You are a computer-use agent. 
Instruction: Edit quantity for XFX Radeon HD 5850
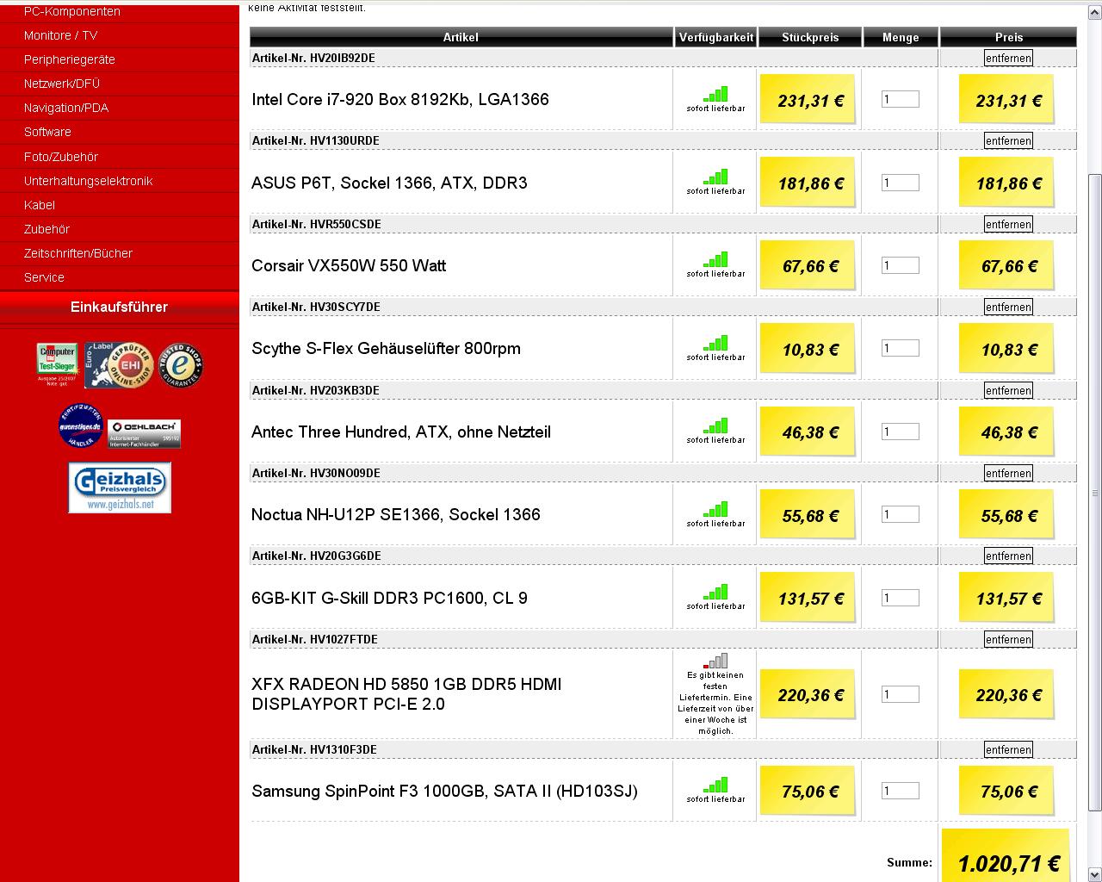900,694
